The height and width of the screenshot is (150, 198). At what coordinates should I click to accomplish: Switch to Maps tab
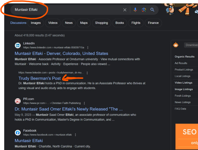point(84,23)
